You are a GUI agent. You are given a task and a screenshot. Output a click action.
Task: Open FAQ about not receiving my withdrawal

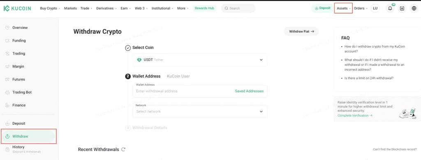tap(375, 65)
